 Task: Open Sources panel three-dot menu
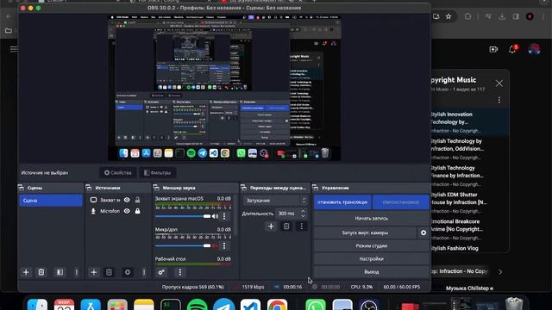(x=144, y=272)
